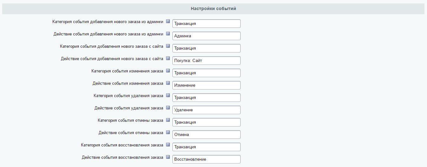
Task: Click the 'Настройки событий' section header
Action: point(213,9)
